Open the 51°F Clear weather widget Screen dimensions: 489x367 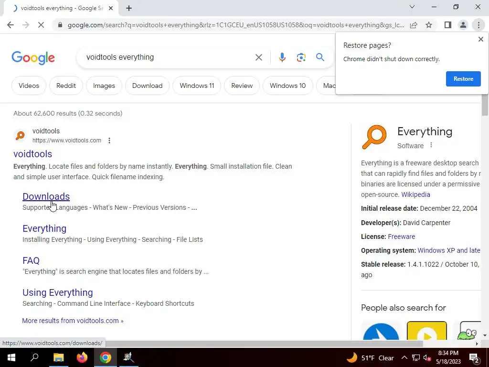coord(370,357)
